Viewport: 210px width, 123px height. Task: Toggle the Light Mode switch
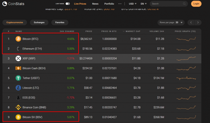68,4
